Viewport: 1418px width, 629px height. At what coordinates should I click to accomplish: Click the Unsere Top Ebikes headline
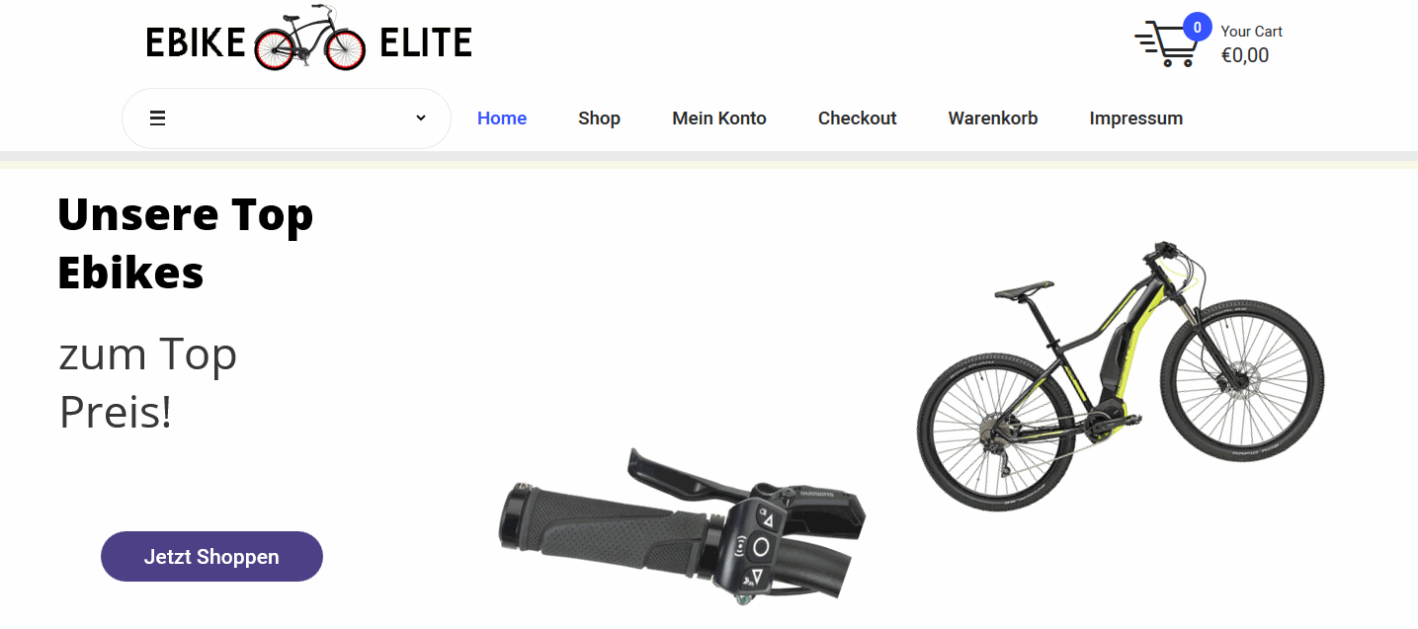coord(186,243)
